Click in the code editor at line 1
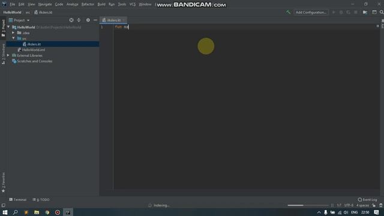384x216 pixels. (245, 27)
